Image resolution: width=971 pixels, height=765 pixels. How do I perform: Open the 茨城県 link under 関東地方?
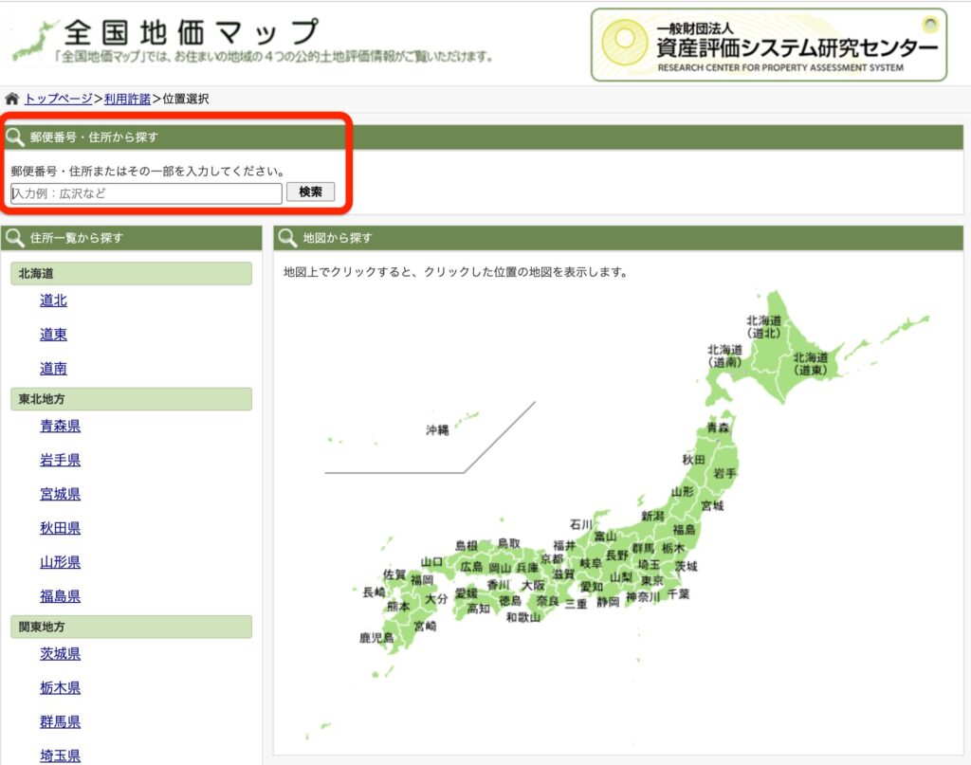pyautogui.click(x=60, y=653)
